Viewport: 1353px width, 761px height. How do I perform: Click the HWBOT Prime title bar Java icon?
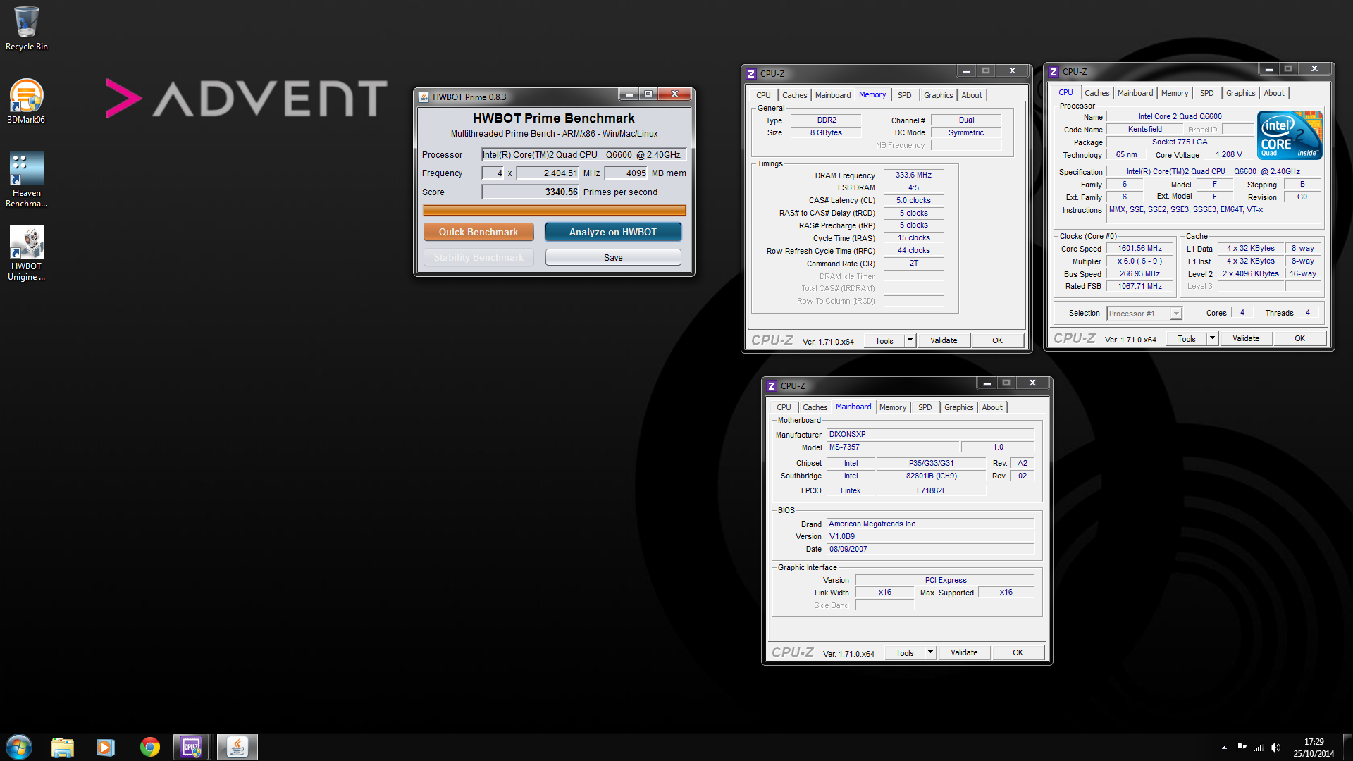[424, 97]
